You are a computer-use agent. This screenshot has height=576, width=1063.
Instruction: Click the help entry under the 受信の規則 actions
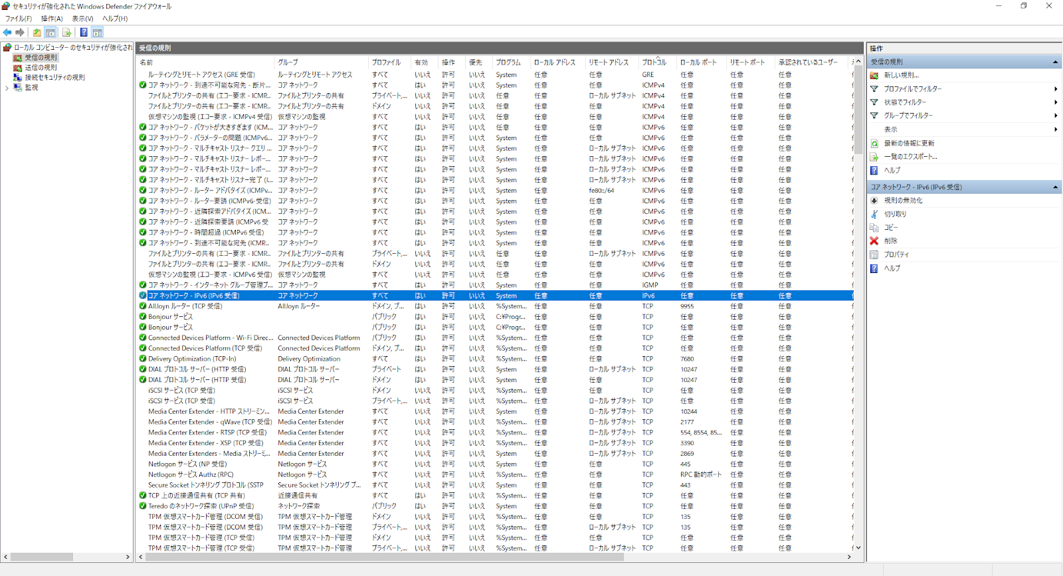(x=892, y=170)
